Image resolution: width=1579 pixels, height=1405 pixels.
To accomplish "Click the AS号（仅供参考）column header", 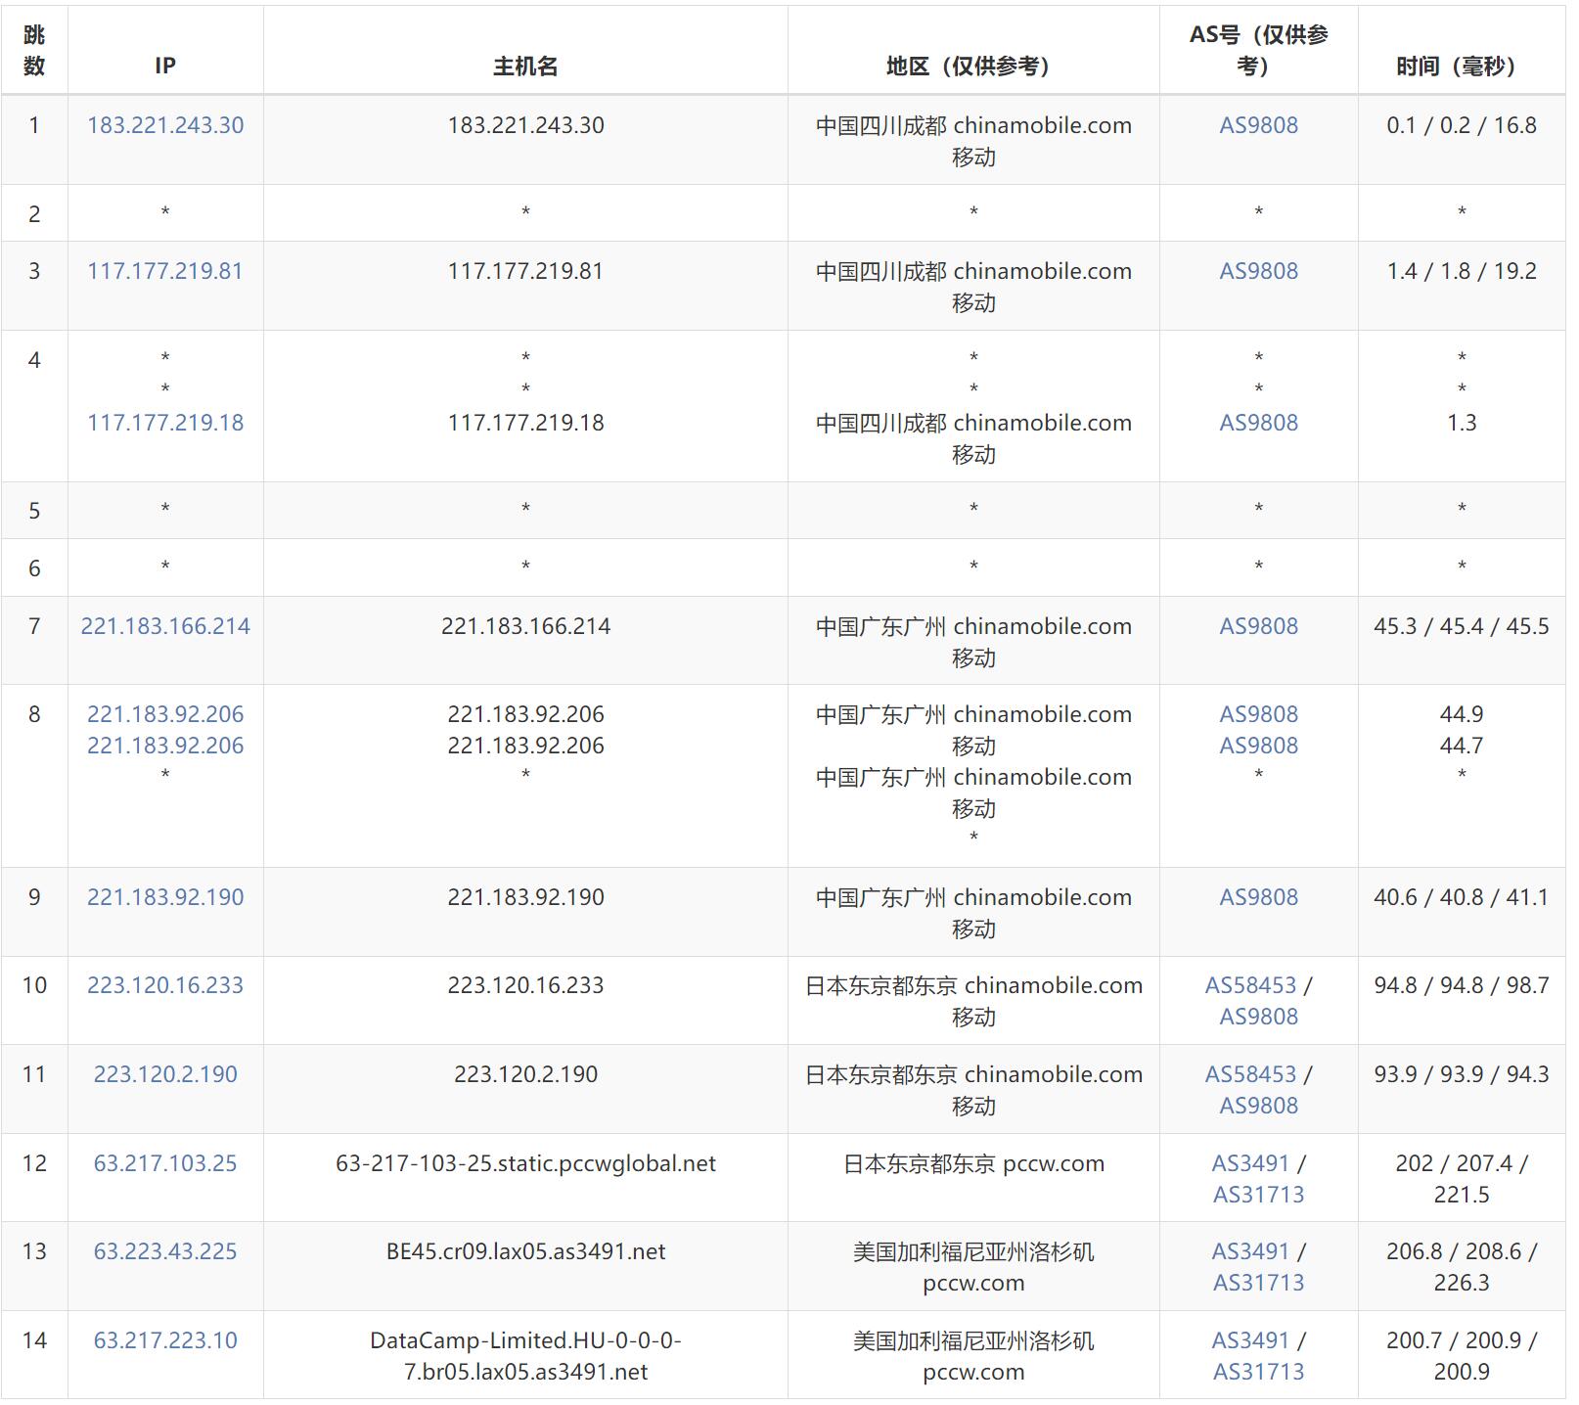I will pos(1259,50).
